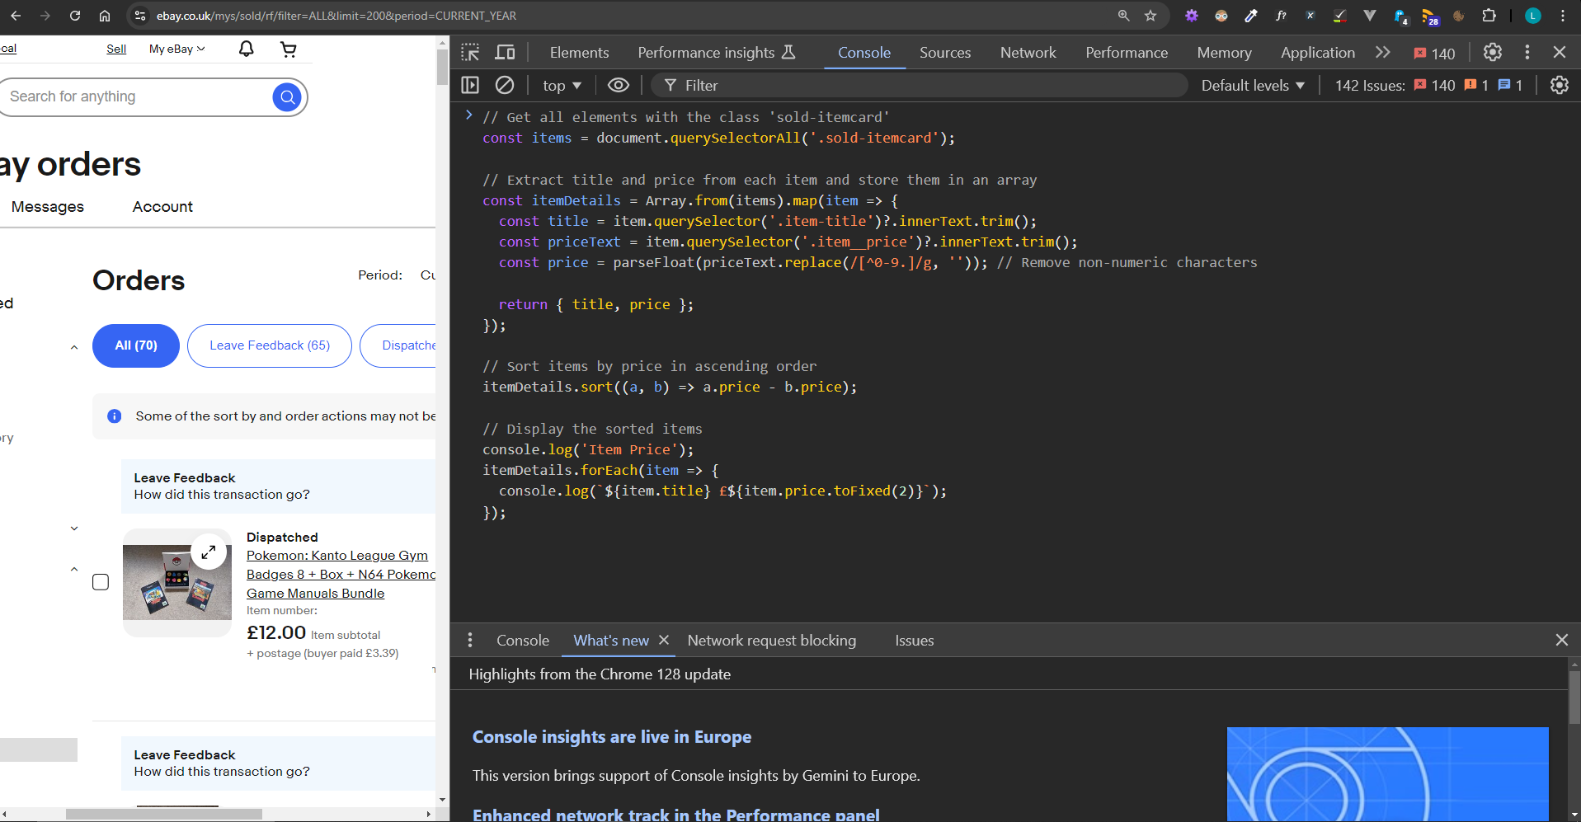Toggle the device toolbar in DevTools

(505, 53)
